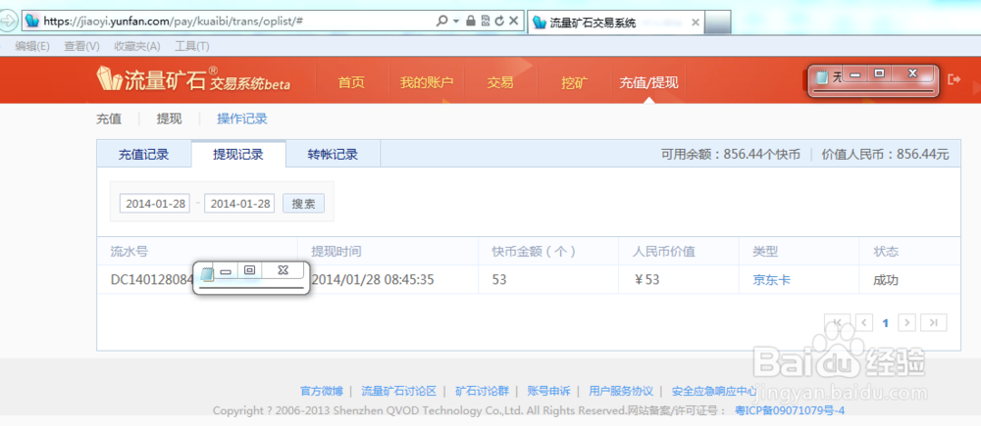Open 交易 in the navigation bar

[x=500, y=82]
